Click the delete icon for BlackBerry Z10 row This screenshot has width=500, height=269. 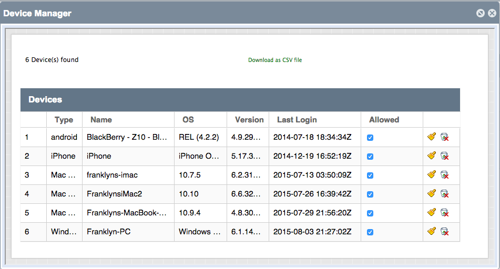(x=444, y=137)
